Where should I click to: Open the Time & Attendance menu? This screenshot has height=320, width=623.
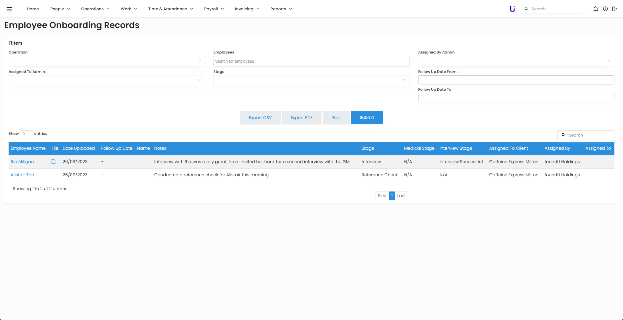(x=170, y=9)
